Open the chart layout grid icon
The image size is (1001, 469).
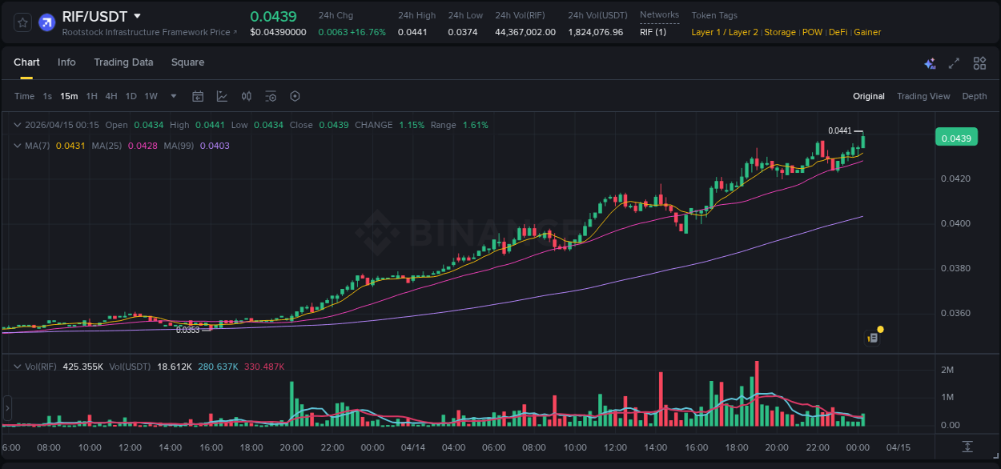(x=979, y=63)
